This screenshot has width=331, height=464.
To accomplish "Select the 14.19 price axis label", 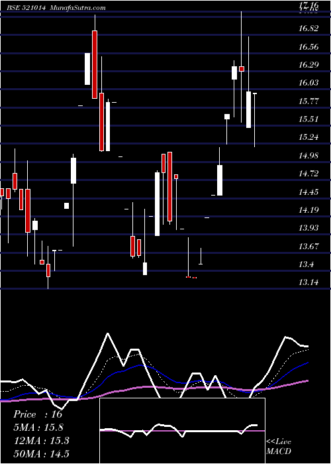I will (308, 210).
